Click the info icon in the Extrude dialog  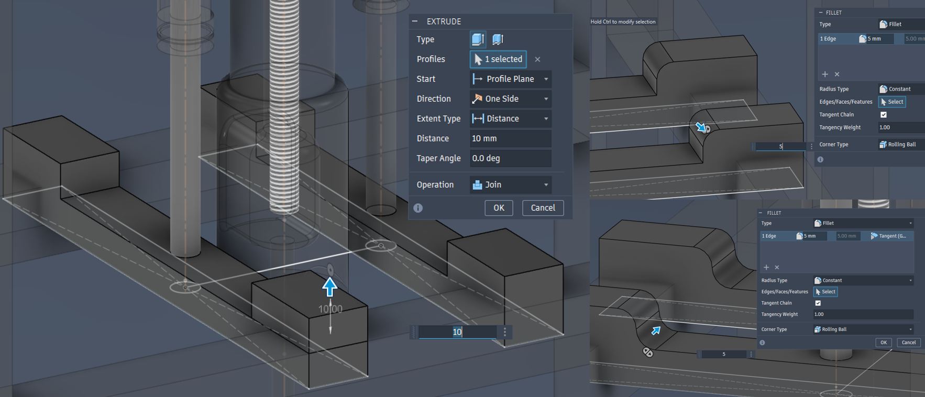418,208
